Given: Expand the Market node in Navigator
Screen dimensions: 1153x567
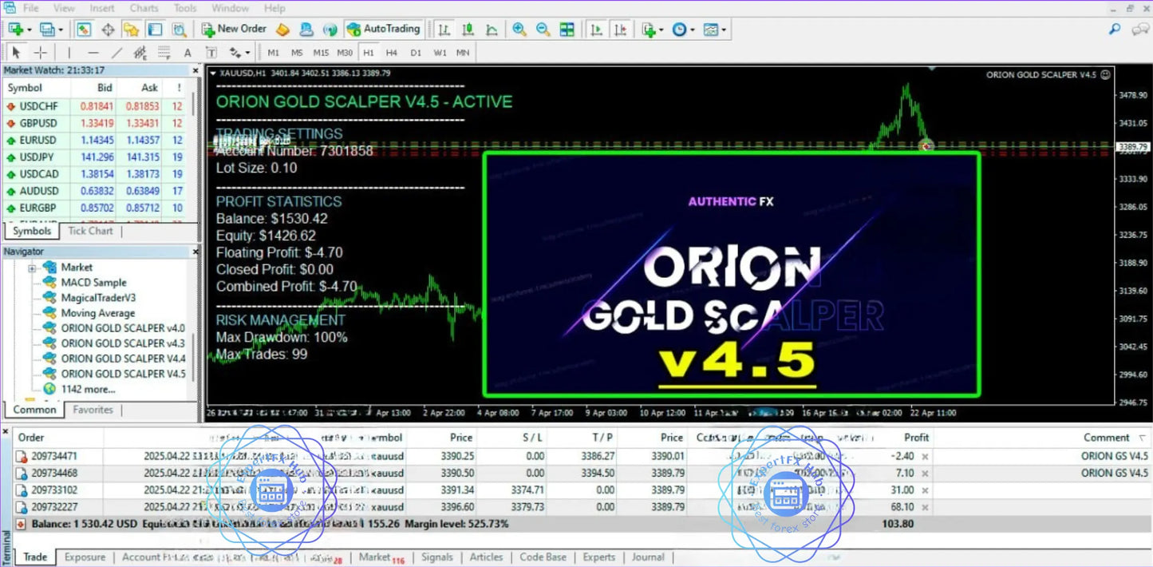Looking at the screenshot, I should pos(33,268).
